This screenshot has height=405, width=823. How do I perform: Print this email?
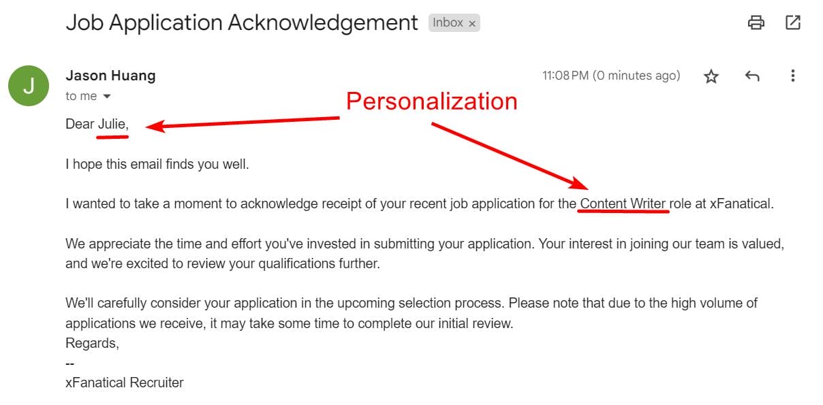(x=756, y=22)
